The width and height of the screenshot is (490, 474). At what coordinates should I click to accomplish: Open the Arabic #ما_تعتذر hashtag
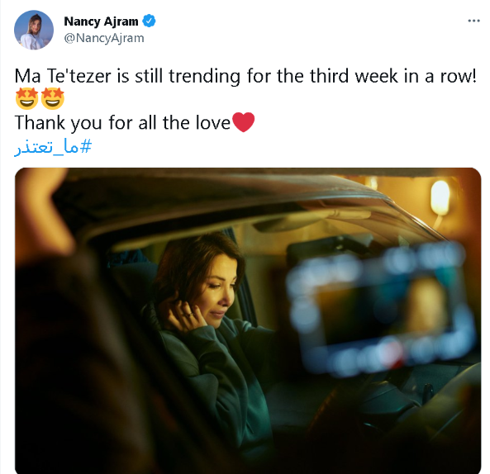(x=53, y=147)
